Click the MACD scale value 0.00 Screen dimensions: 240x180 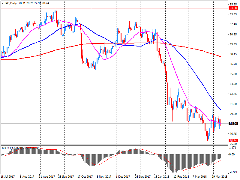click(x=232, y=154)
